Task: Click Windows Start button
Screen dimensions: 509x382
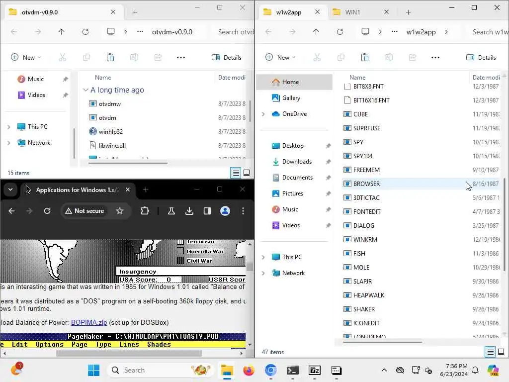Action: [94, 370]
